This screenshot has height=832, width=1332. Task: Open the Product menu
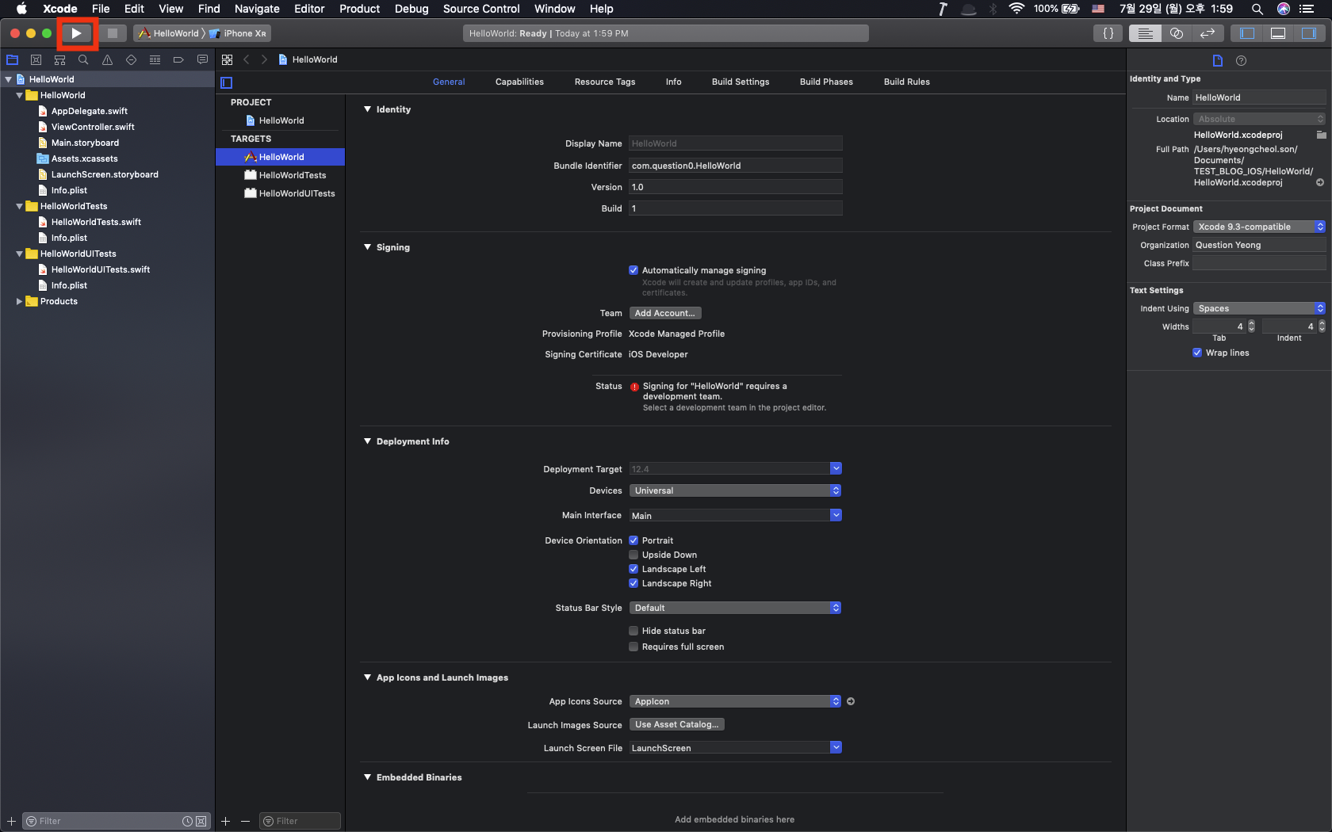360,9
